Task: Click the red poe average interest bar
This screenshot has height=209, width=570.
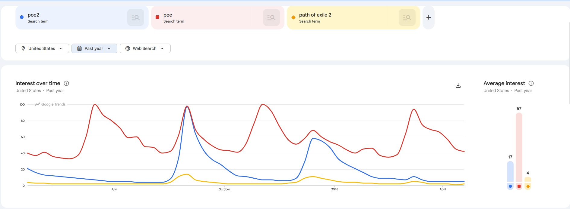Action: click(519, 147)
